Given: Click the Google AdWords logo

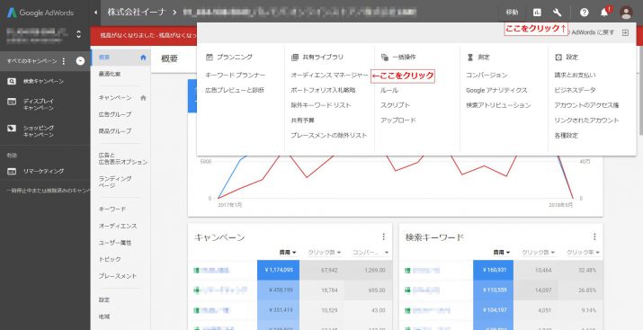Looking at the screenshot, I should click(40, 13).
